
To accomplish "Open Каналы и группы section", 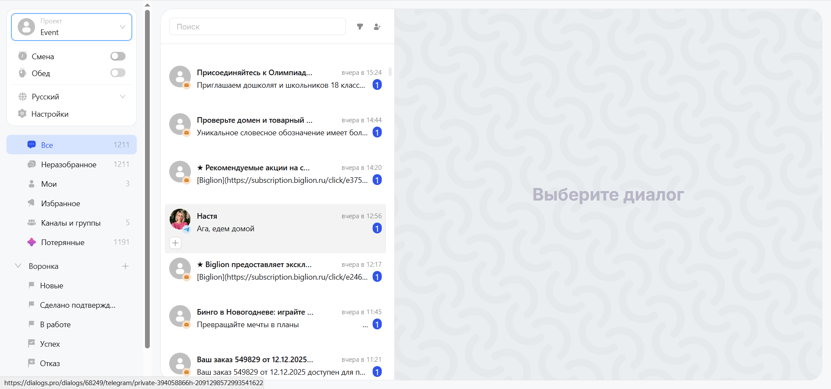I will 71,223.
